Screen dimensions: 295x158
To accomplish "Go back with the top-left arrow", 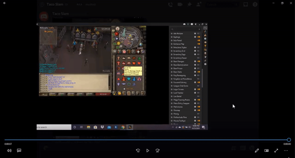I will [4, 3].
